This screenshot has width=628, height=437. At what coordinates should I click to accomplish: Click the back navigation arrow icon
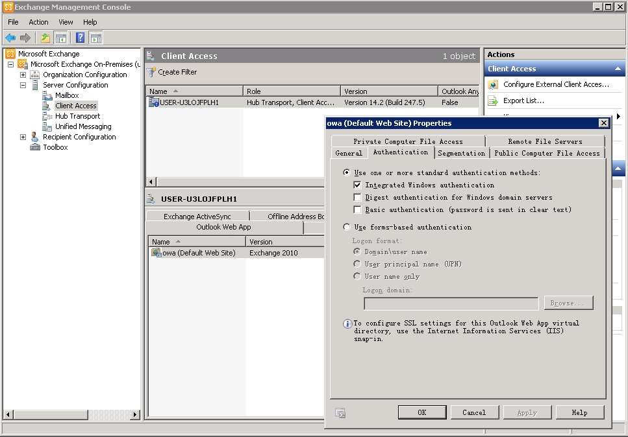pos(10,38)
